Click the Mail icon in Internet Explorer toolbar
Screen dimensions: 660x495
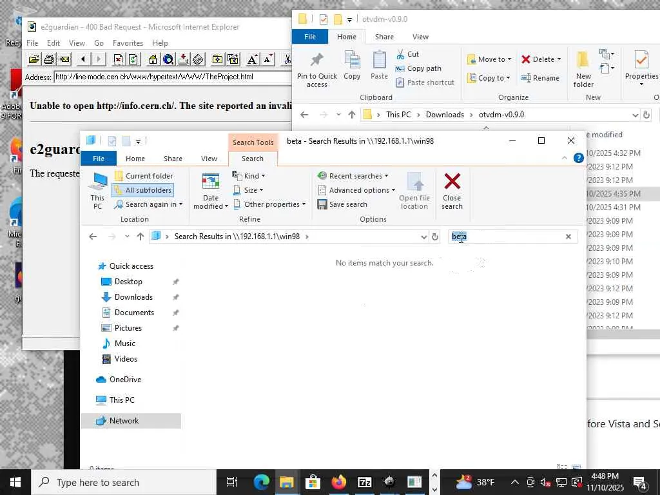(x=64, y=59)
